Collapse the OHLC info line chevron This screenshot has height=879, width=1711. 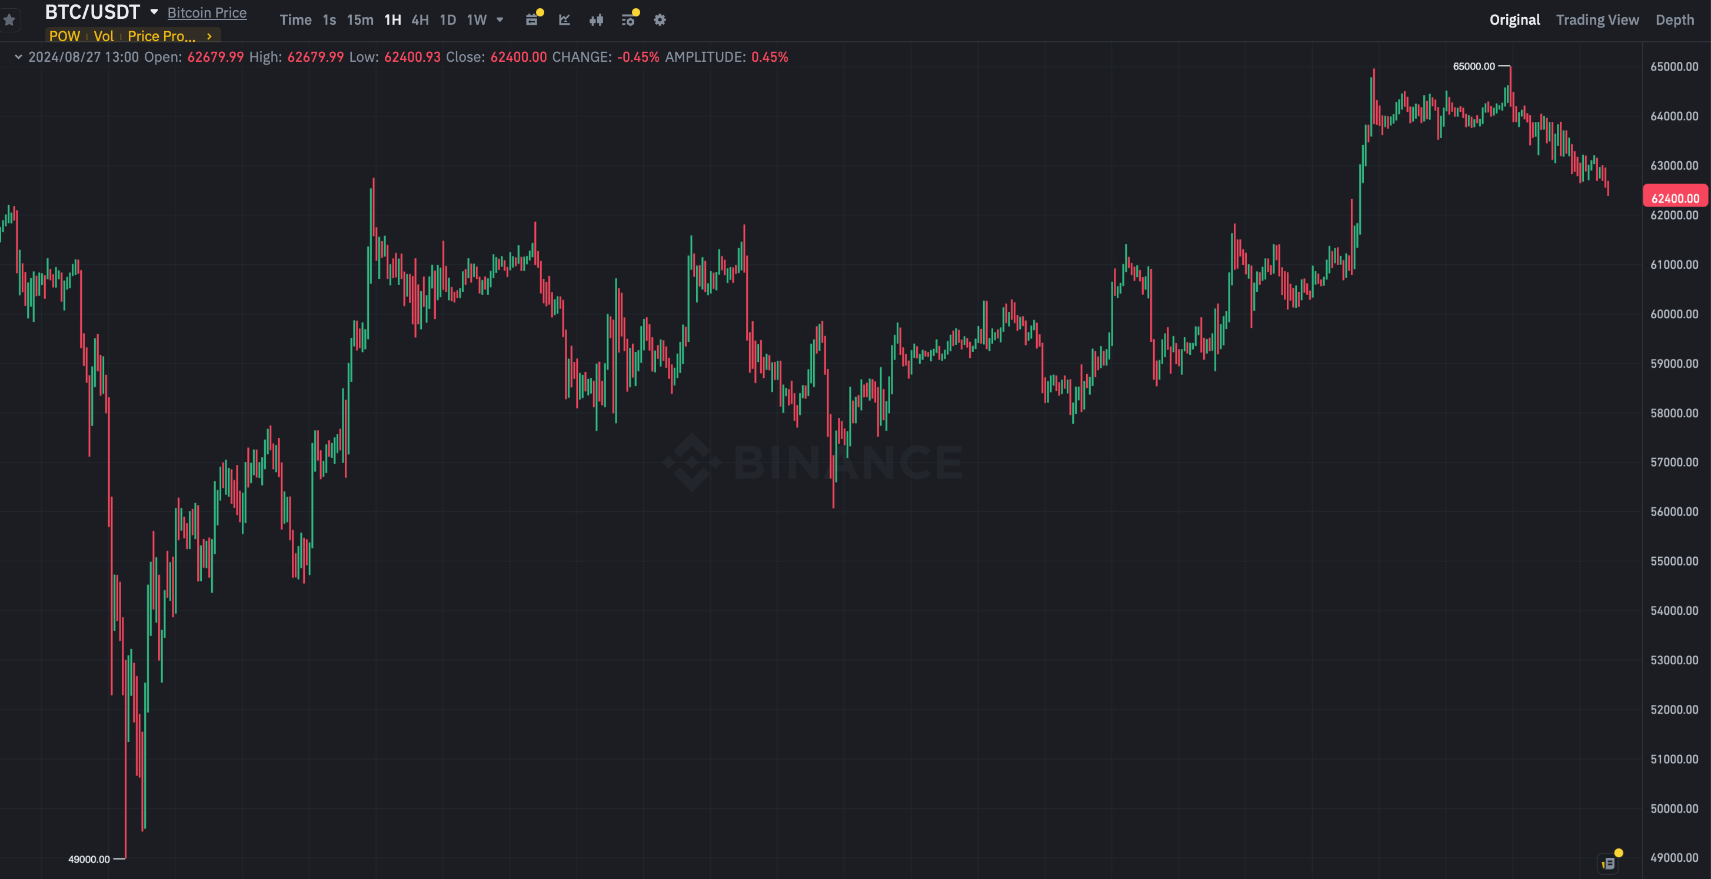[18, 57]
